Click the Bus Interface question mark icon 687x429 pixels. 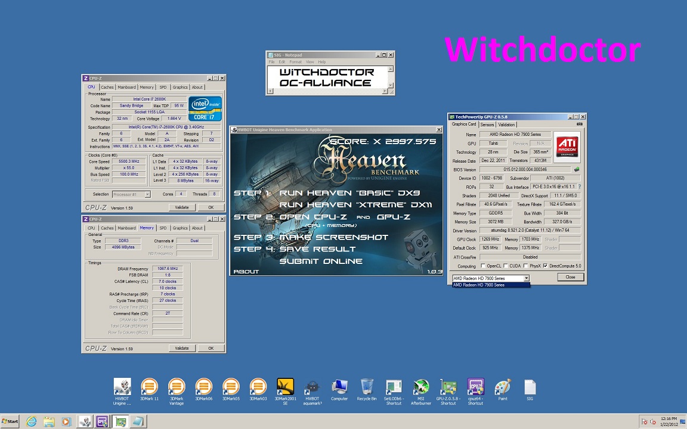[579, 186]
